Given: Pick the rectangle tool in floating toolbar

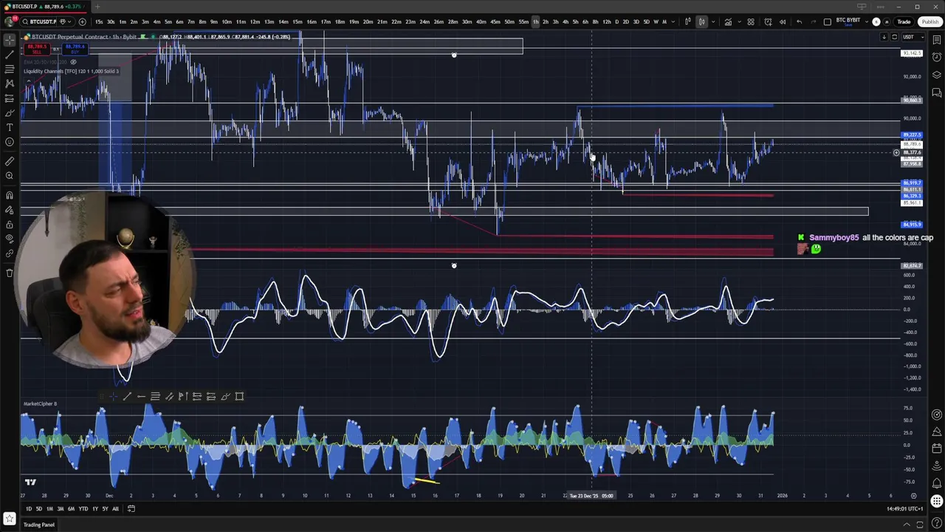Looking at the screenshot, I should 239,396.
